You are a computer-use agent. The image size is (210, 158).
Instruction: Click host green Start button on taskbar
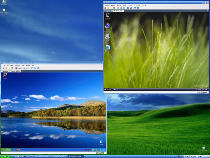pos(6,157)
